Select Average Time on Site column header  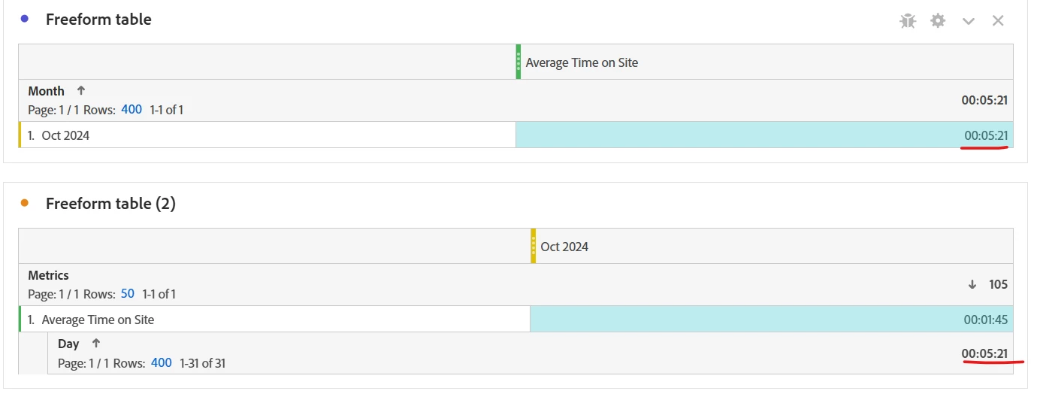[x=582, y=62]
